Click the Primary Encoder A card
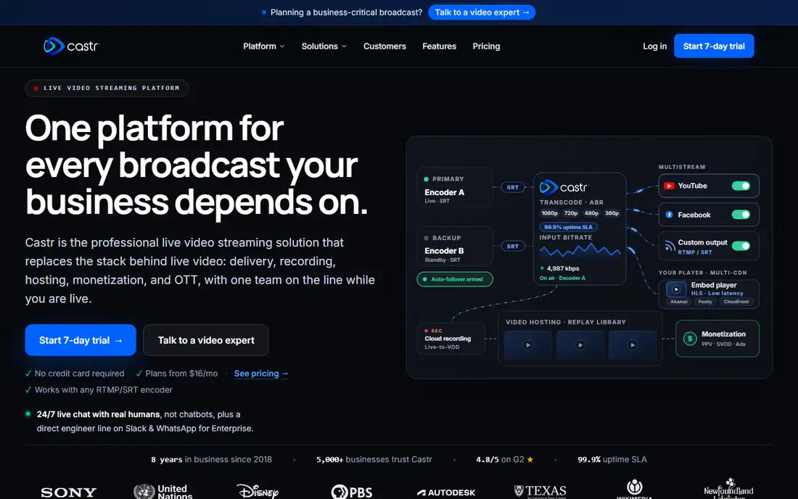 tap(454, 187)
